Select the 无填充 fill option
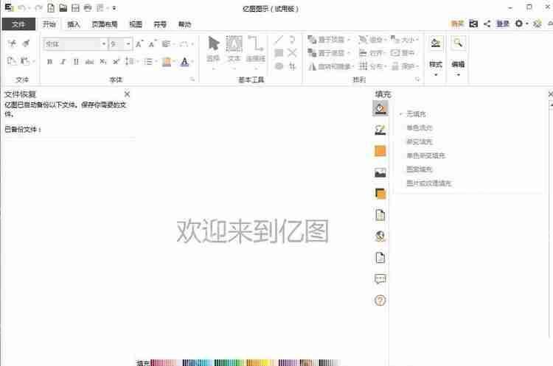Viewport: 553px width, 366px height. click(x=416, y=114)
